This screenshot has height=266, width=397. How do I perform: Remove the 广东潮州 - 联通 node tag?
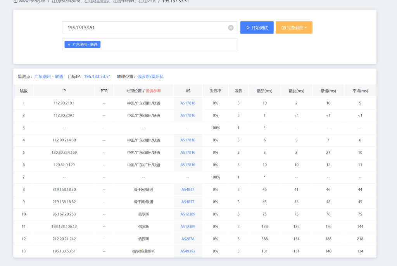69,45
